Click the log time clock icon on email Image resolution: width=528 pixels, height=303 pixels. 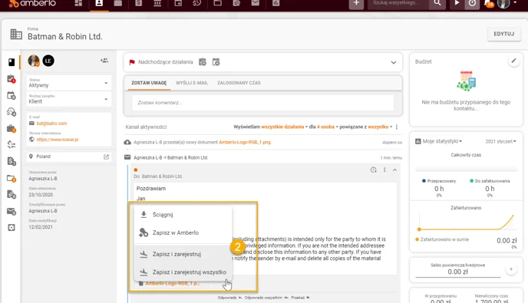(374, 170)
